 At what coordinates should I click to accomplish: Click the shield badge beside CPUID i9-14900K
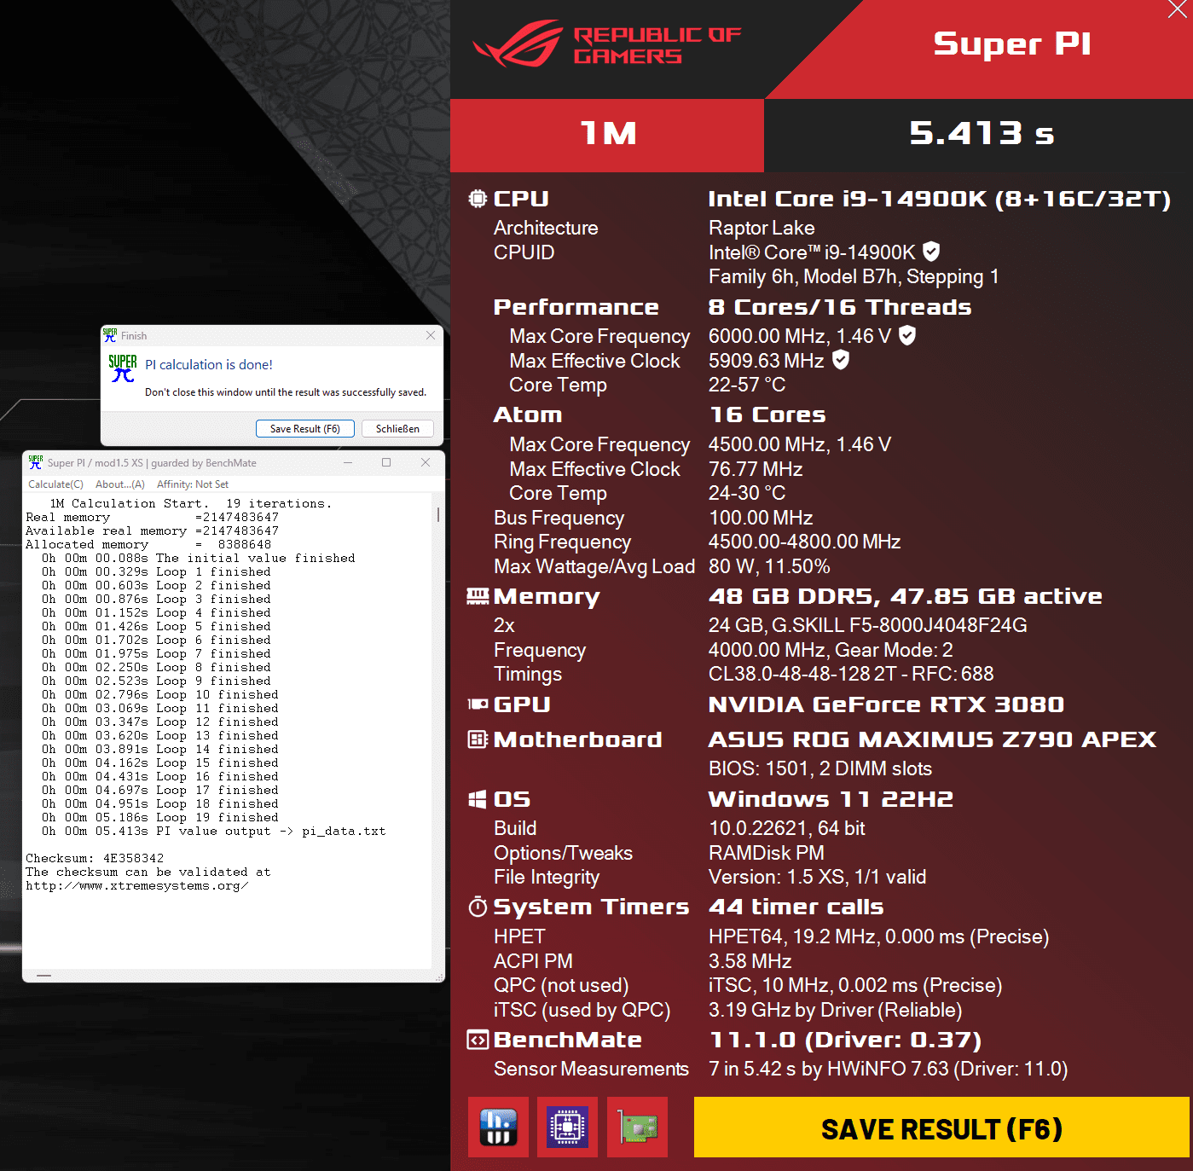(931, 252)
